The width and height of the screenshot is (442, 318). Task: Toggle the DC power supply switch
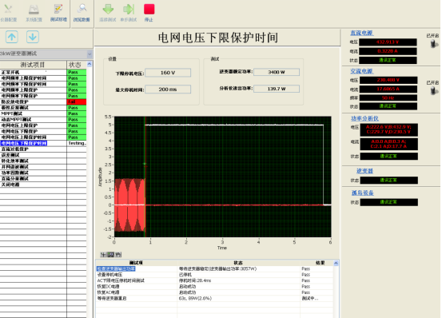point(433,44)
